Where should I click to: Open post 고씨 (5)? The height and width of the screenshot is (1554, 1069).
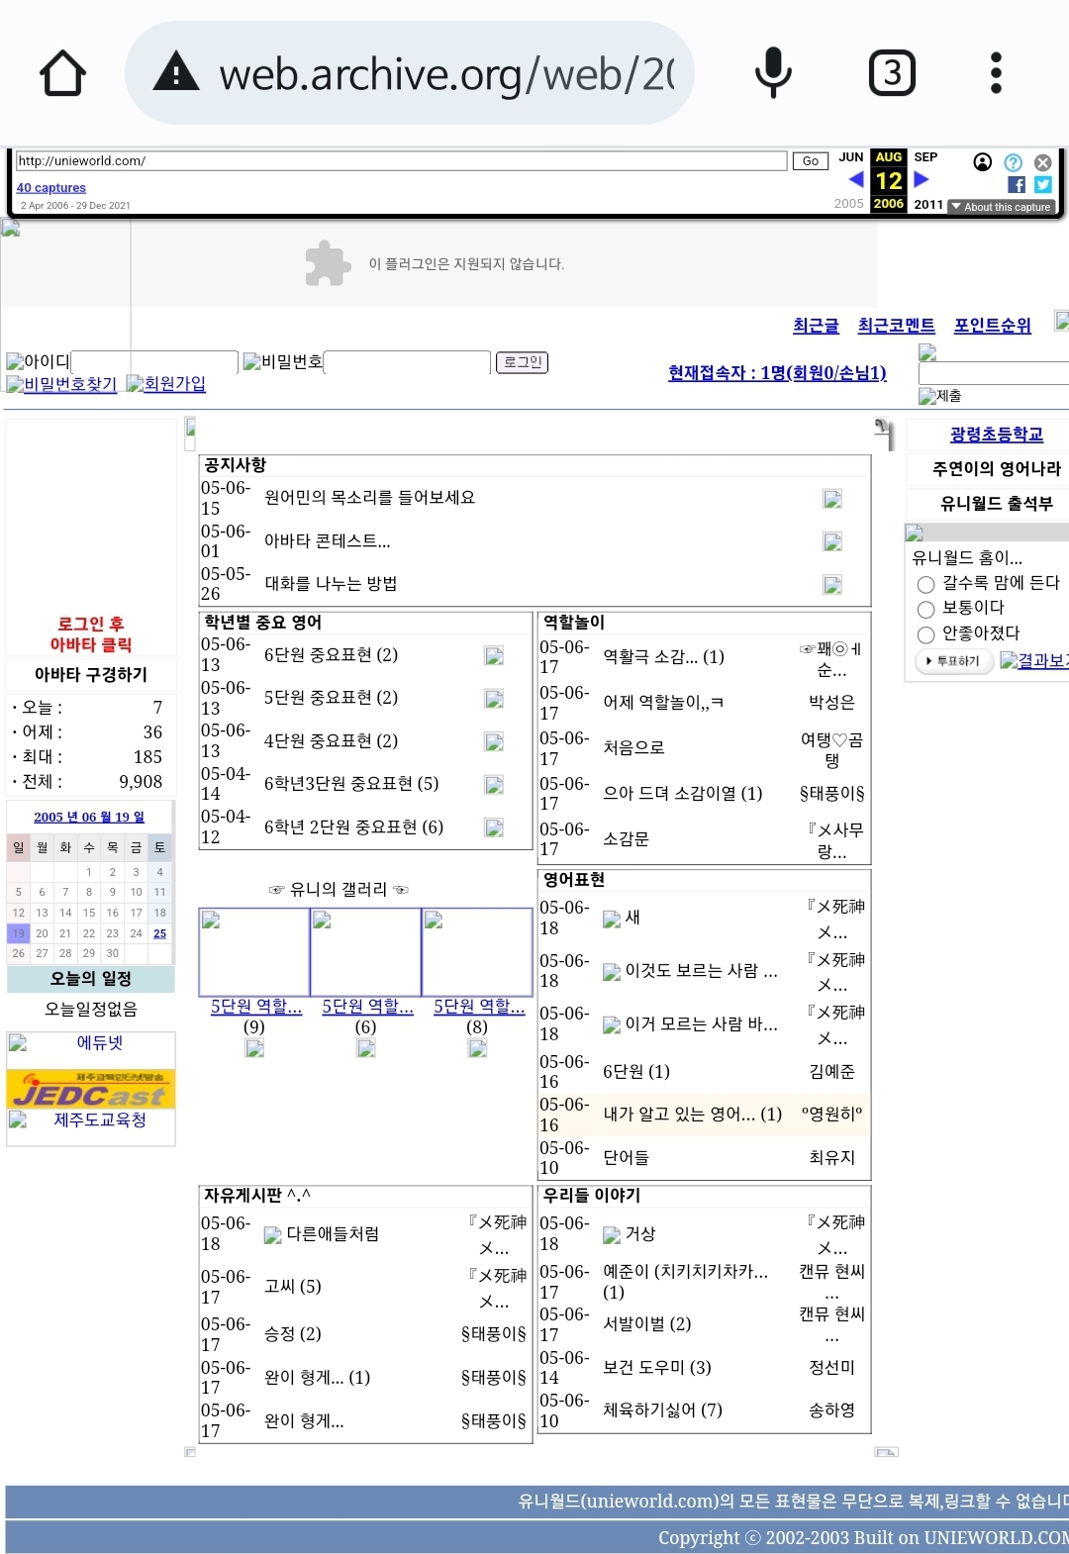point(292,1286)
